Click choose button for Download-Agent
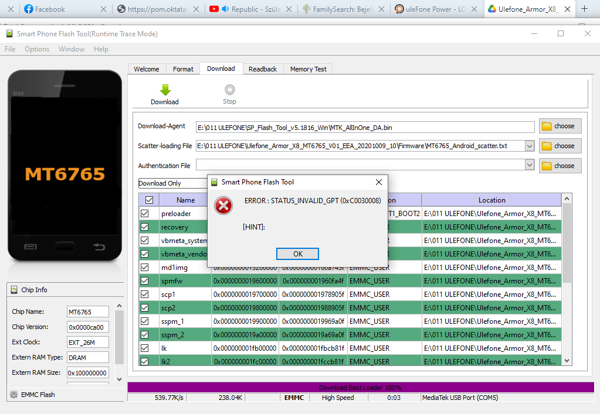 pos(560,126)
